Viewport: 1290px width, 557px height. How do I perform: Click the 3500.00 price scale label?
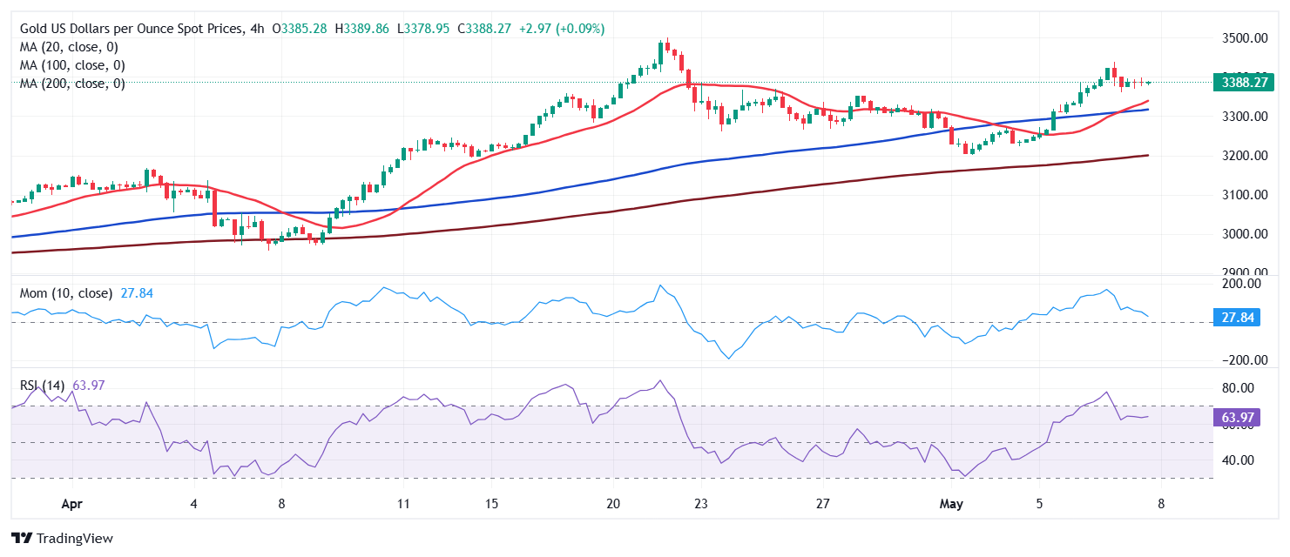(x=1243, y=38)
